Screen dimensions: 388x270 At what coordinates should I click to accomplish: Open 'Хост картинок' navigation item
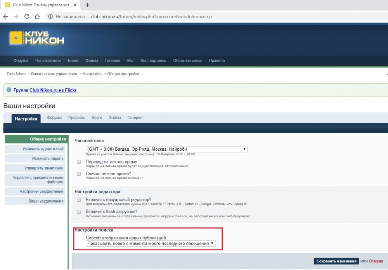153,60
